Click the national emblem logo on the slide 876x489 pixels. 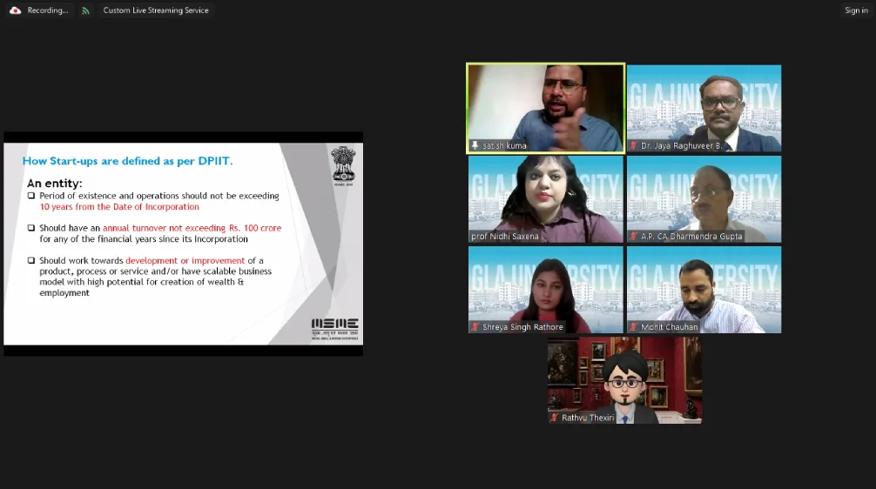point(343,164)
